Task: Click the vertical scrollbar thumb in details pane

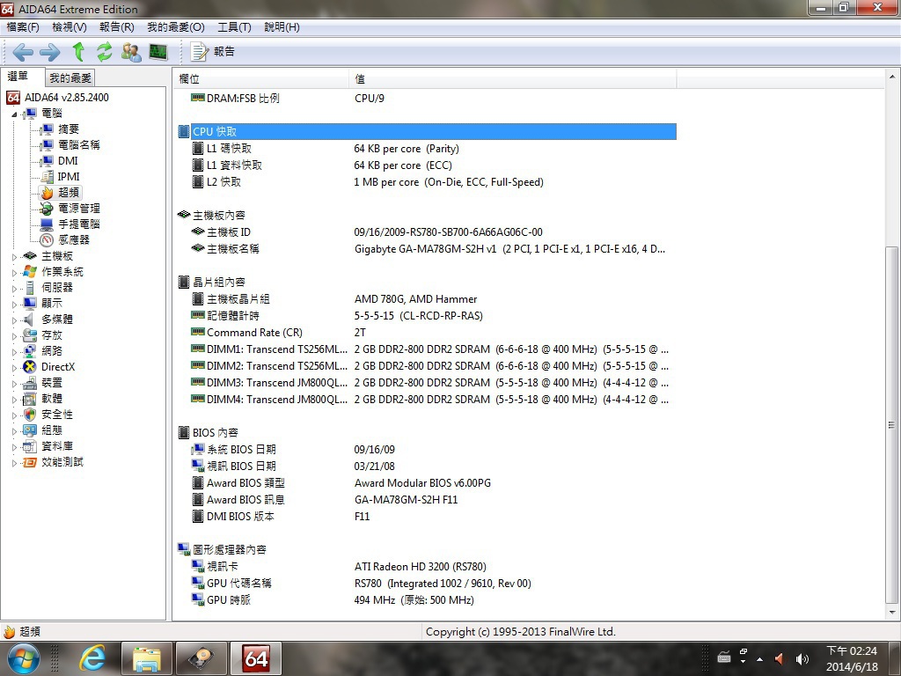Action: 891,425
